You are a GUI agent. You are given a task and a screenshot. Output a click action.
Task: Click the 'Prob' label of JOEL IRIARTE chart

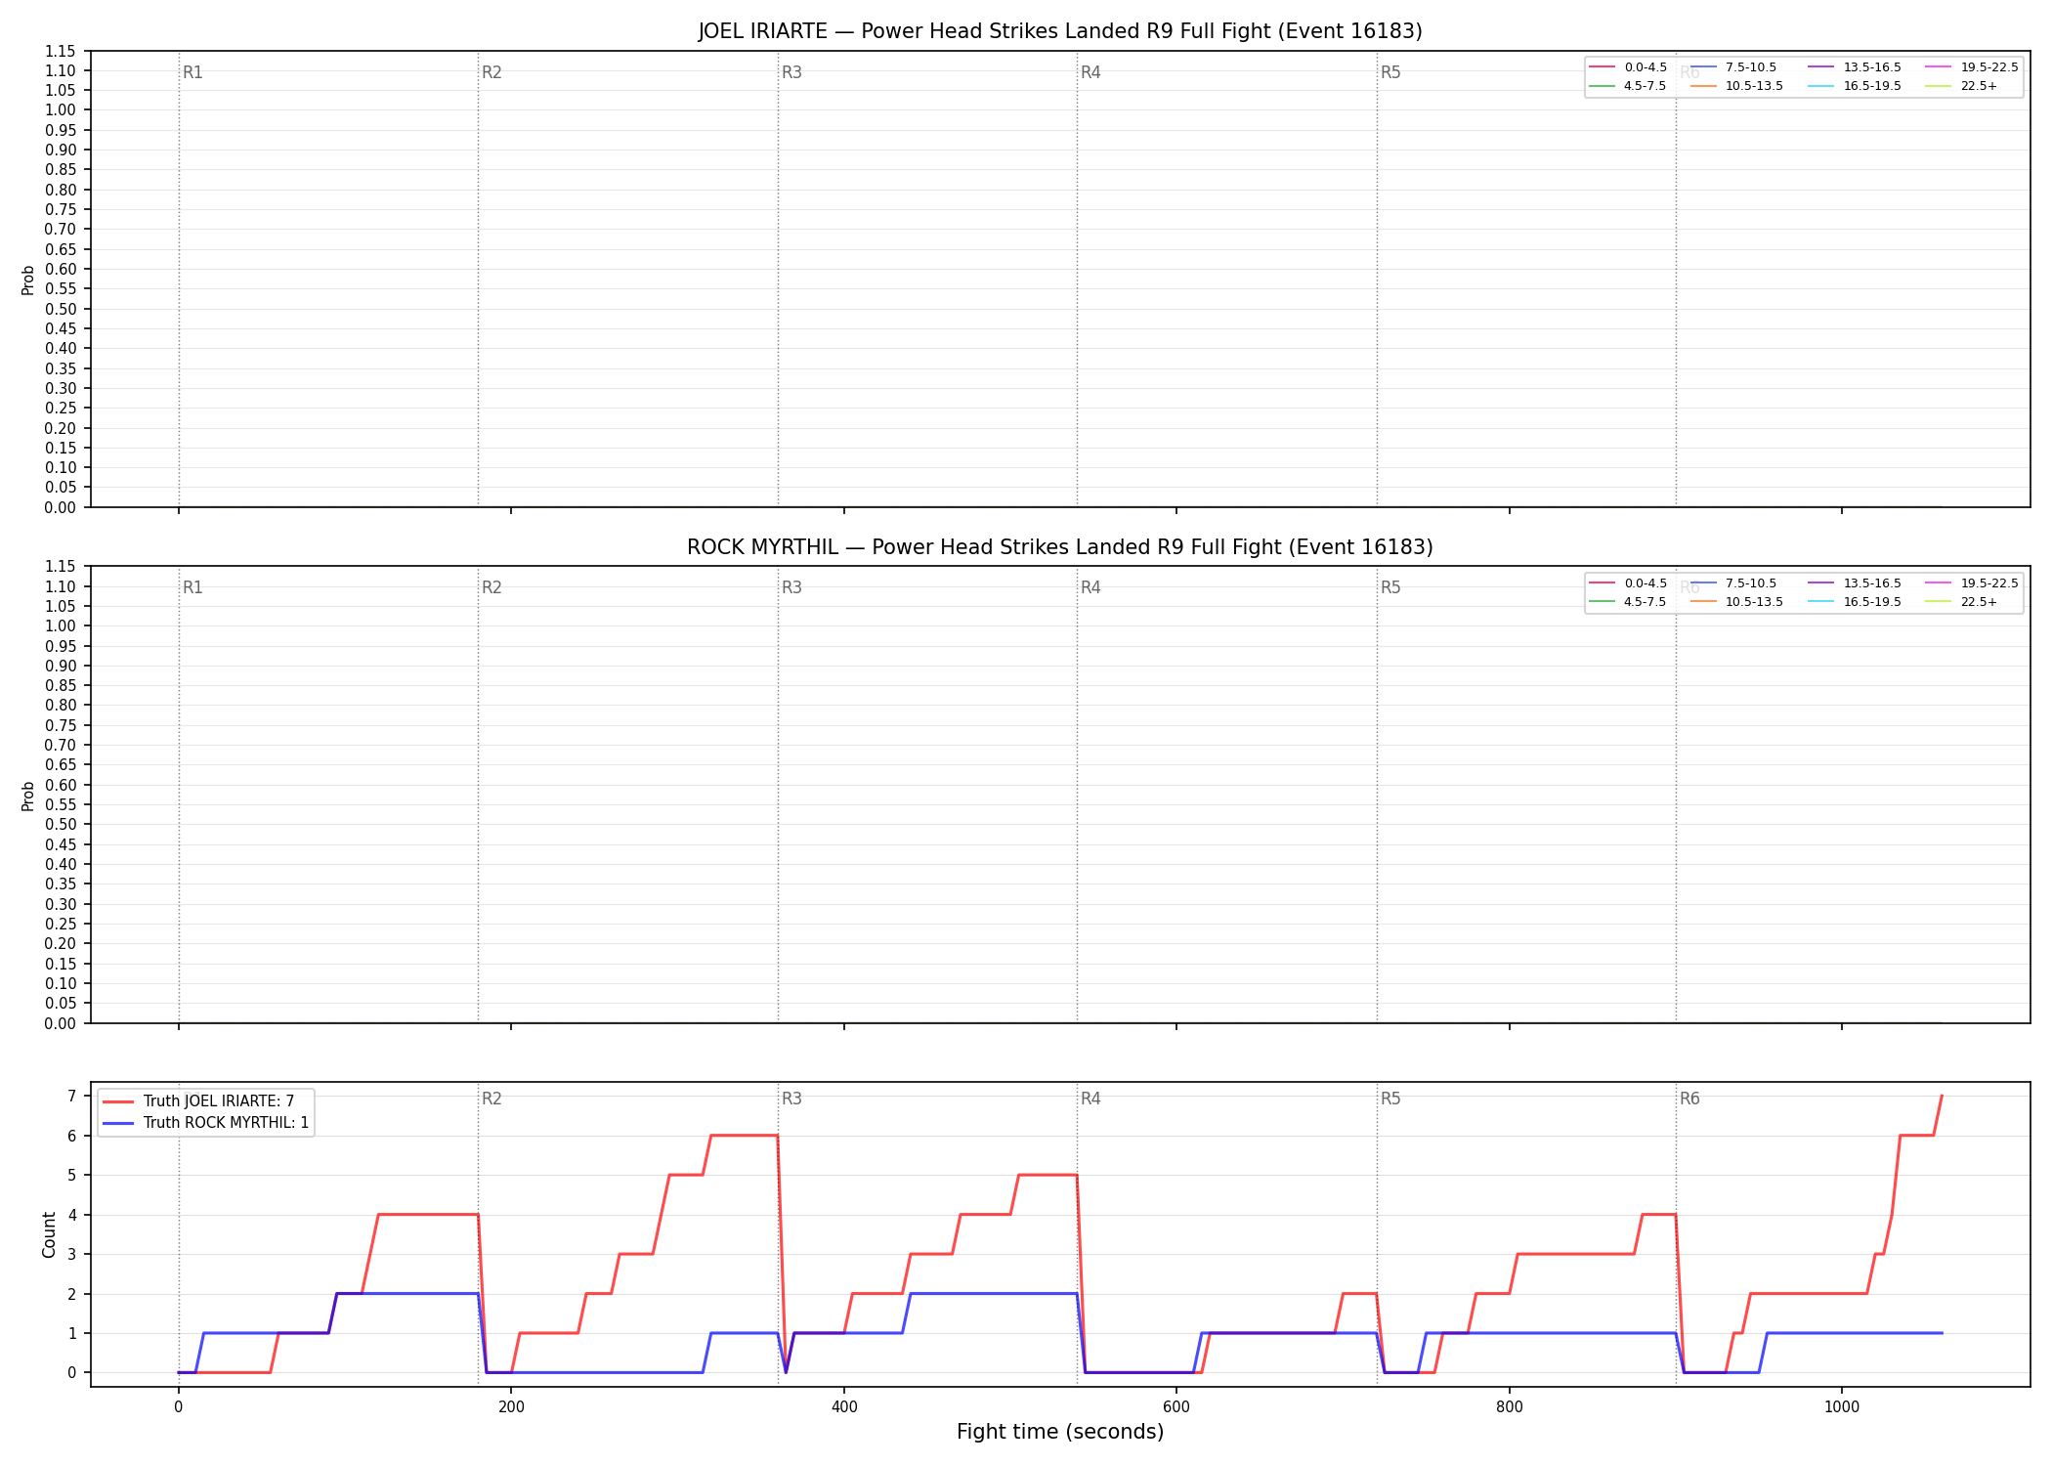click(x=28, y=280)
